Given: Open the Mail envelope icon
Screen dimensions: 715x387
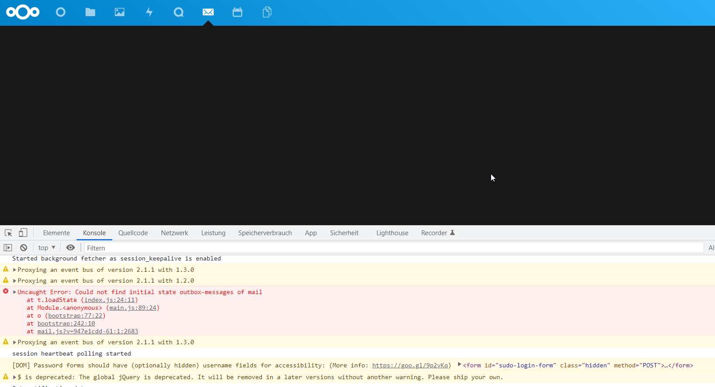Looking at the screenshot, I should point(208,12).
